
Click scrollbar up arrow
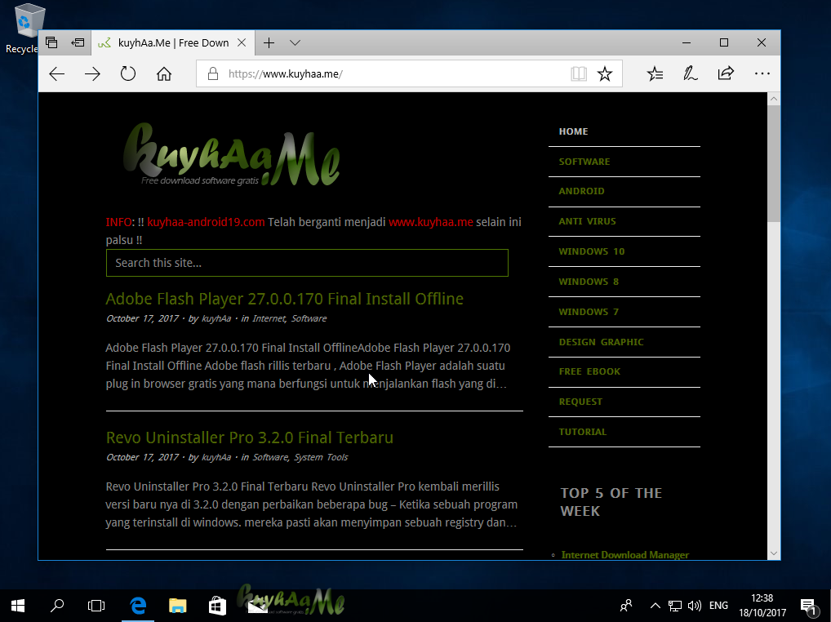pos(774,99)
